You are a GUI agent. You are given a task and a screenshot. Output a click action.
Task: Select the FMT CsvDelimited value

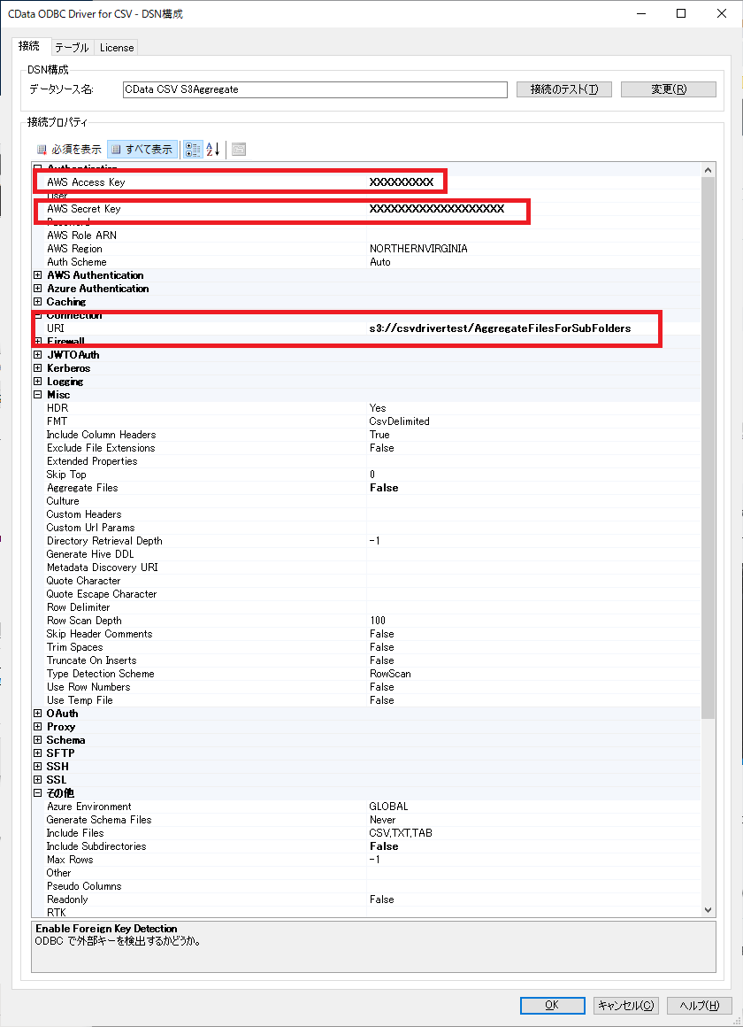pyautogui.click(x=399, y=421)
